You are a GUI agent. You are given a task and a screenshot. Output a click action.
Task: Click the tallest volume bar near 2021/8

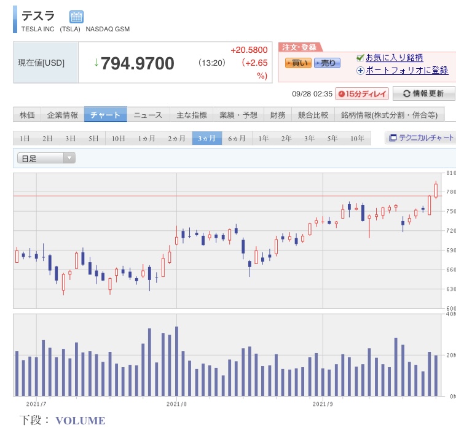[176, 361]
